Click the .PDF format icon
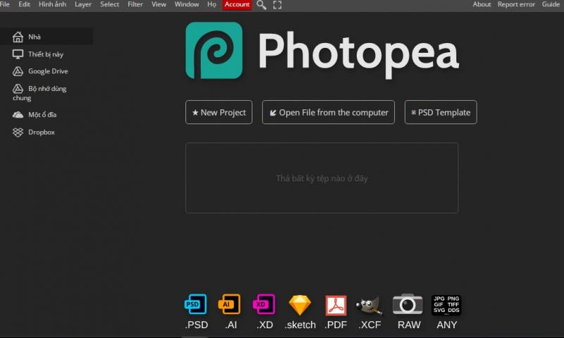The image size is (564, 338). [x=336, y=306]
